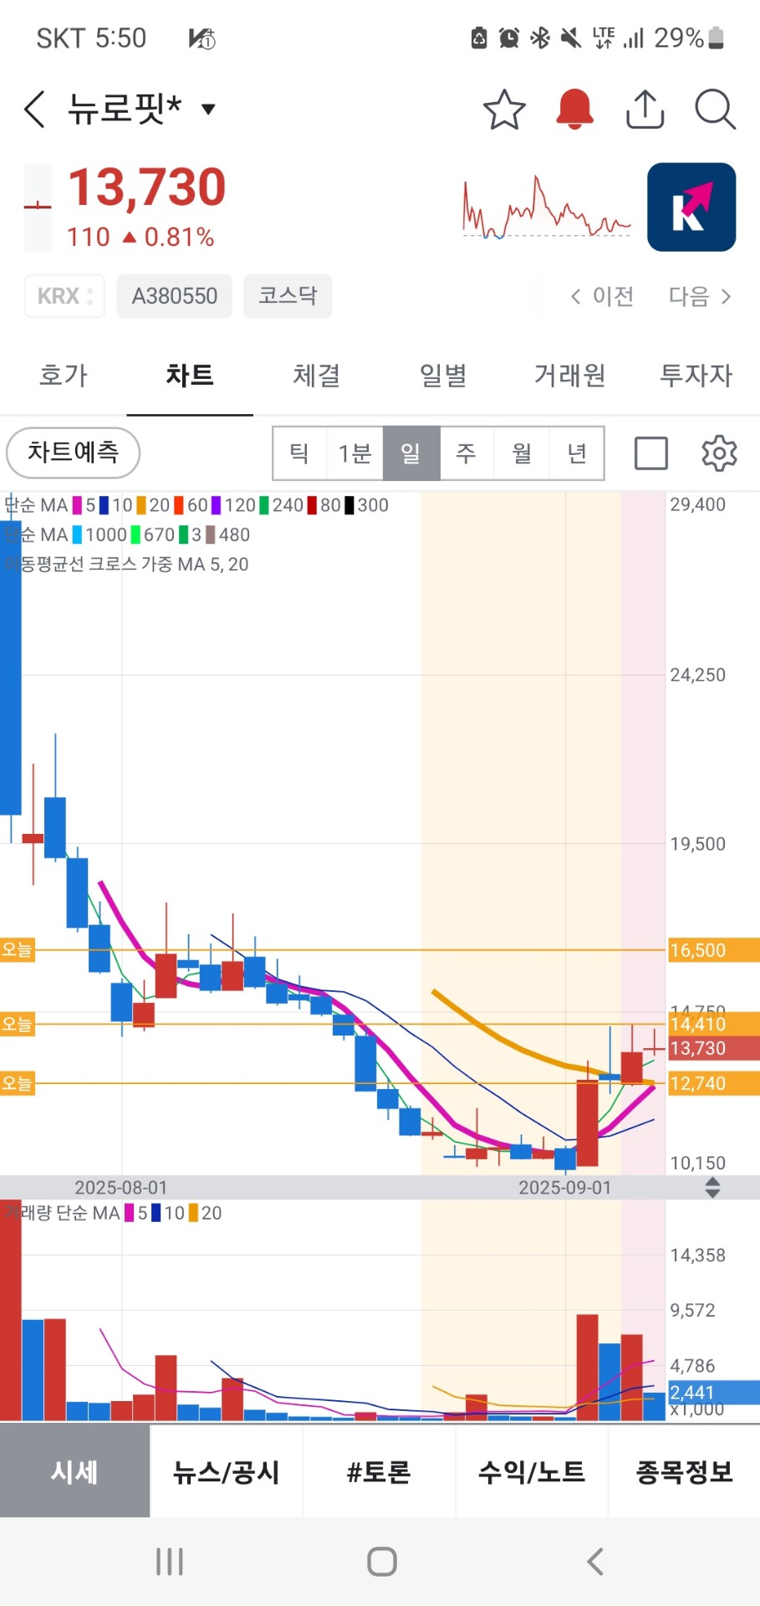Screen dimensions: 760x1606
Task: Open search with the magnifier icon
Action: click(x=715, y=110)
